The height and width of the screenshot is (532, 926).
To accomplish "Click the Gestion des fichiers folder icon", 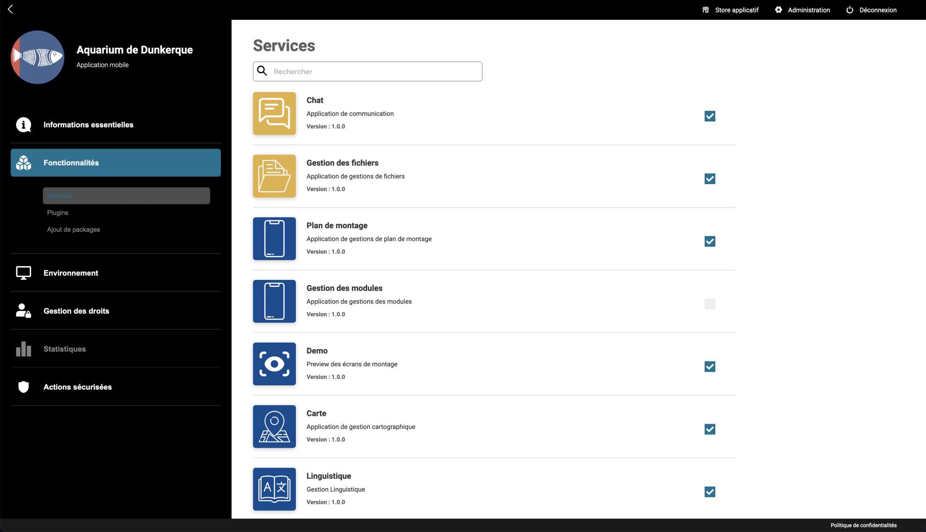I will 274,176.
